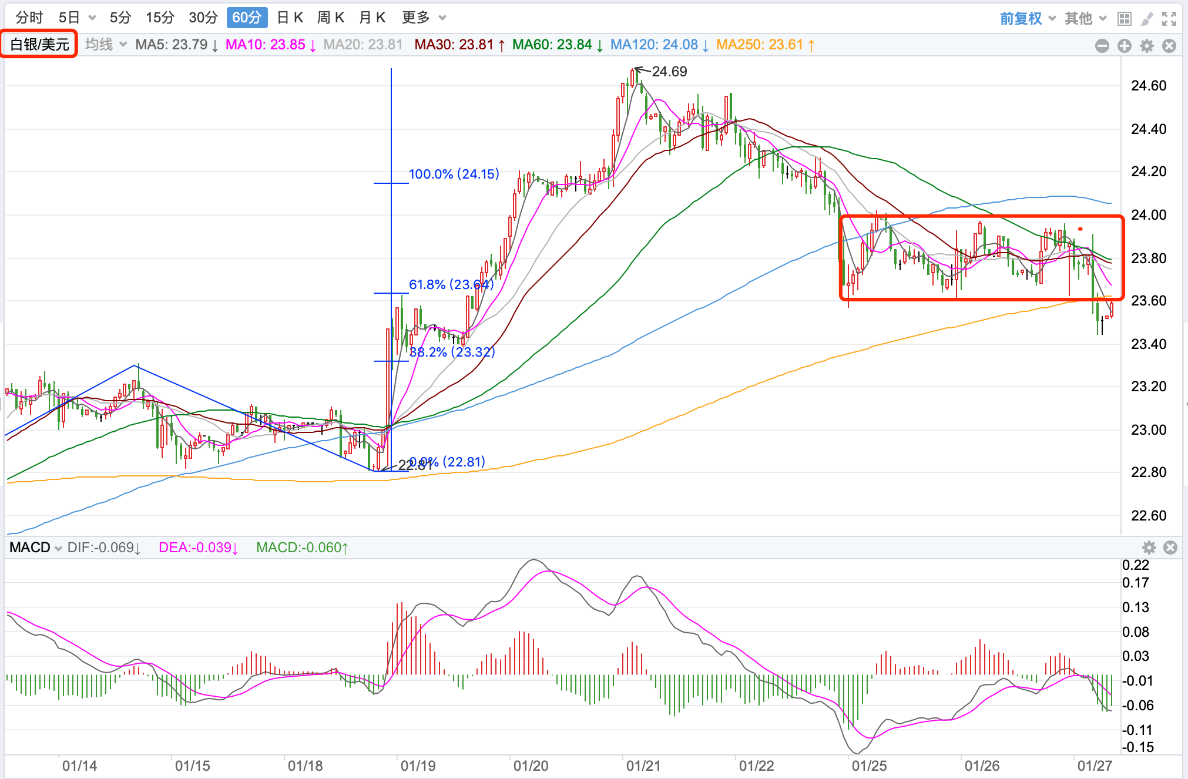Click the 22.60 price axis label
The image size is (1188, 779).
[x=1149, y=516]
